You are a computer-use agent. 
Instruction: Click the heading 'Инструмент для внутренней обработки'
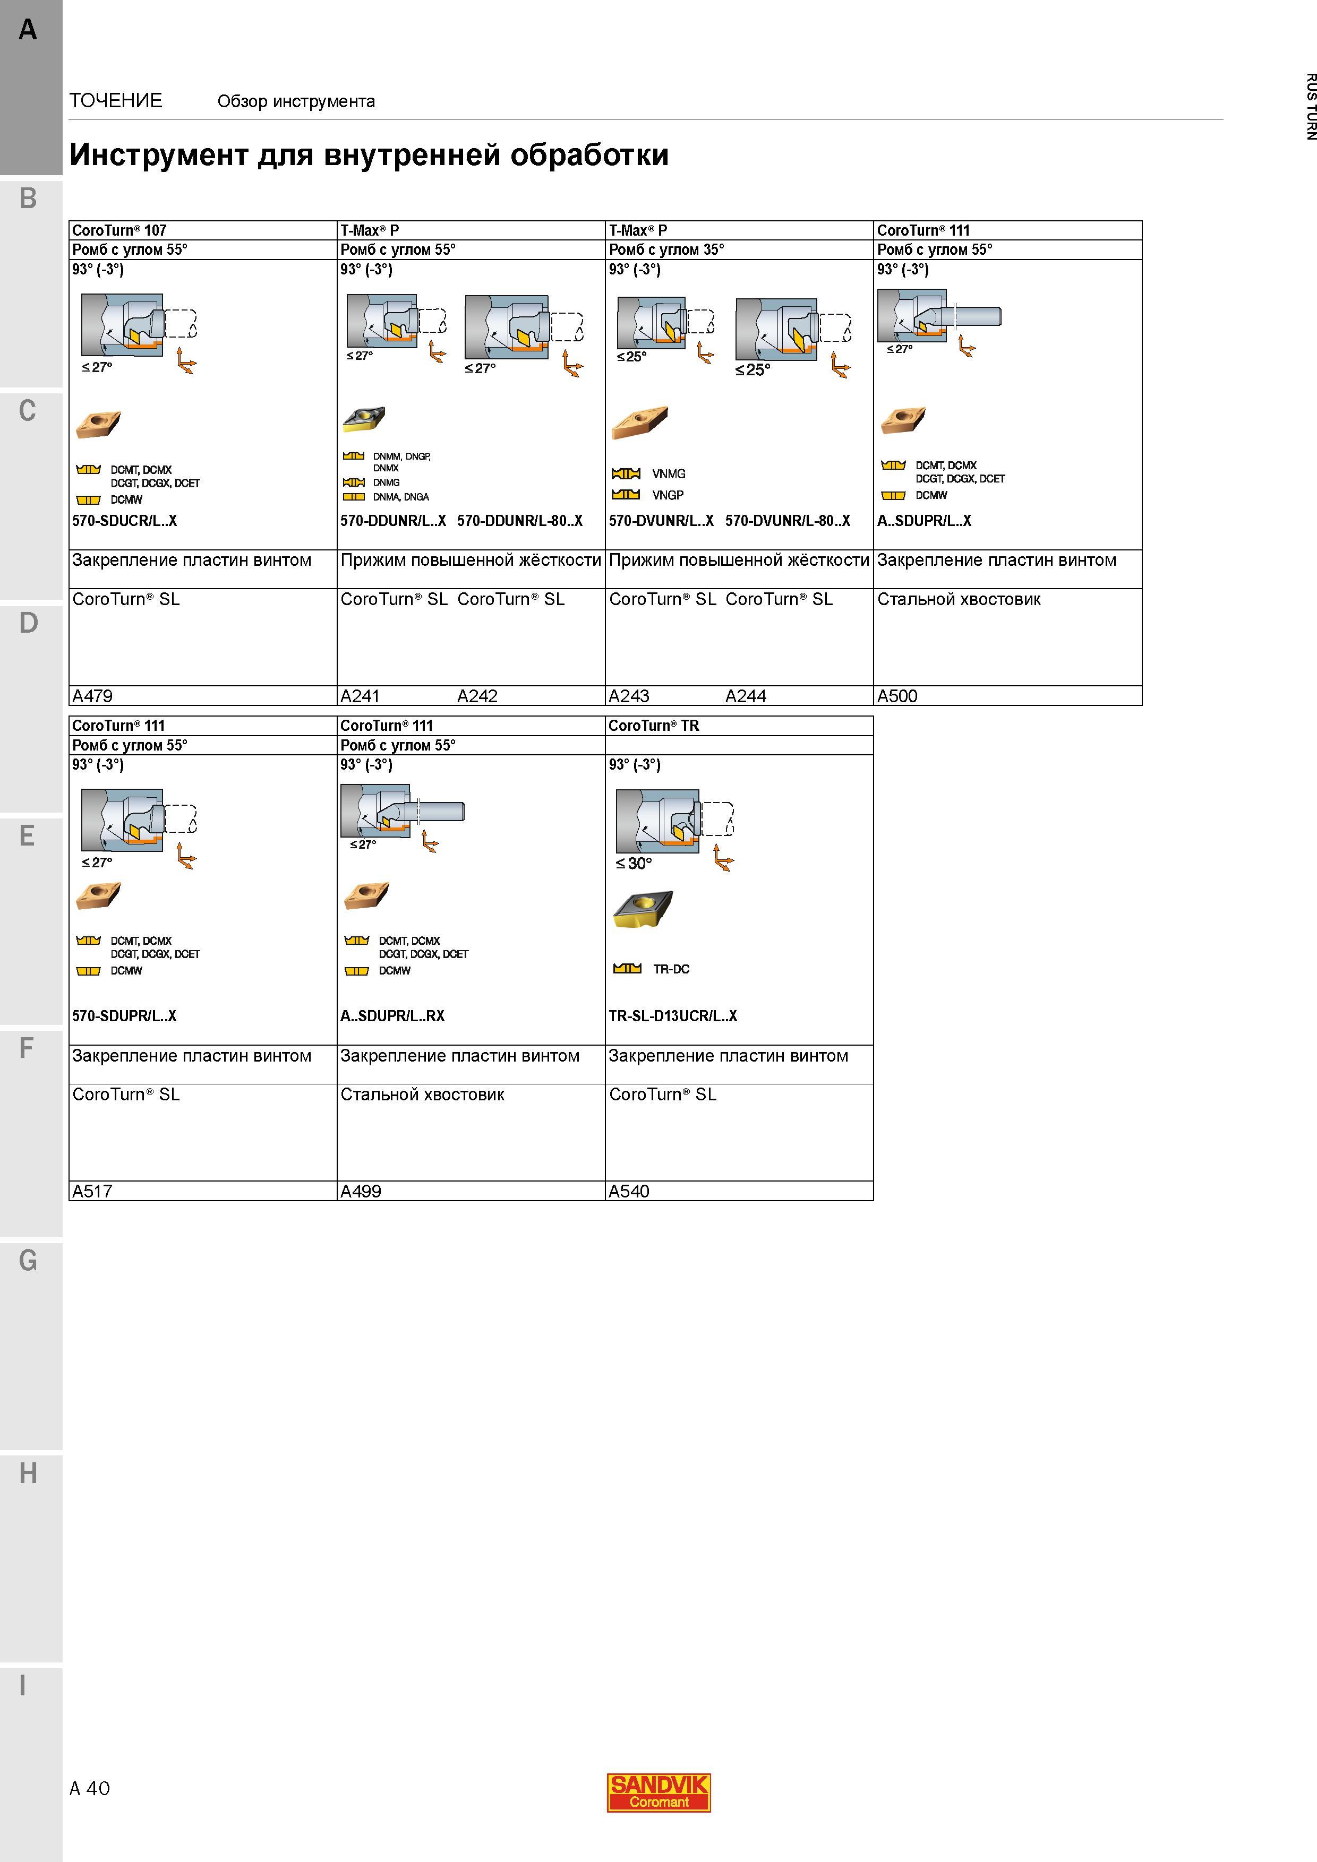click(369, 155)
